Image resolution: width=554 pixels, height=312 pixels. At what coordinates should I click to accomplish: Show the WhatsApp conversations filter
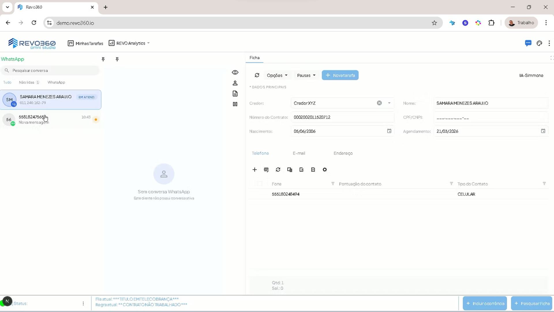(56, 82)
